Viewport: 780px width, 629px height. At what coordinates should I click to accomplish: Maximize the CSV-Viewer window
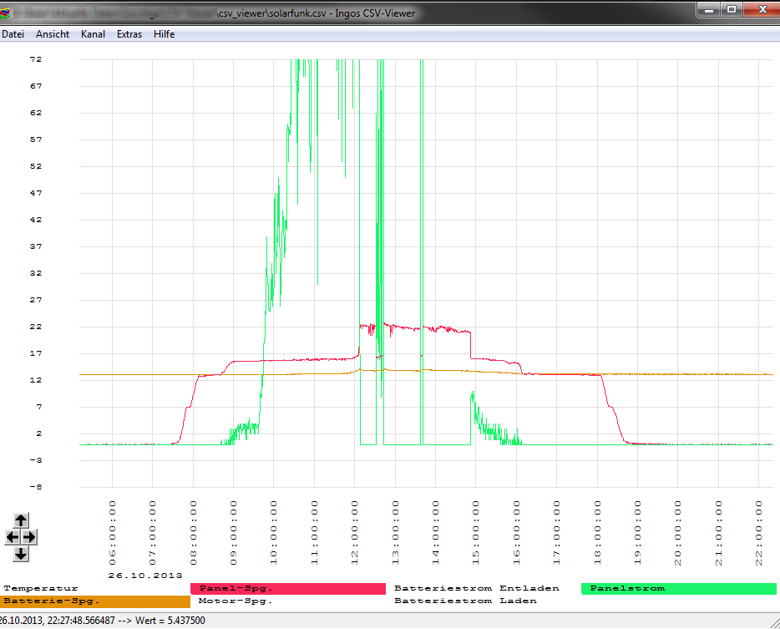731,9
